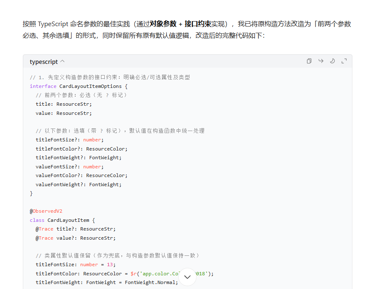Click the "@ObservedV2" decorator
The height and width of the screenshot is (289, 384).
(x=46, y=211)
